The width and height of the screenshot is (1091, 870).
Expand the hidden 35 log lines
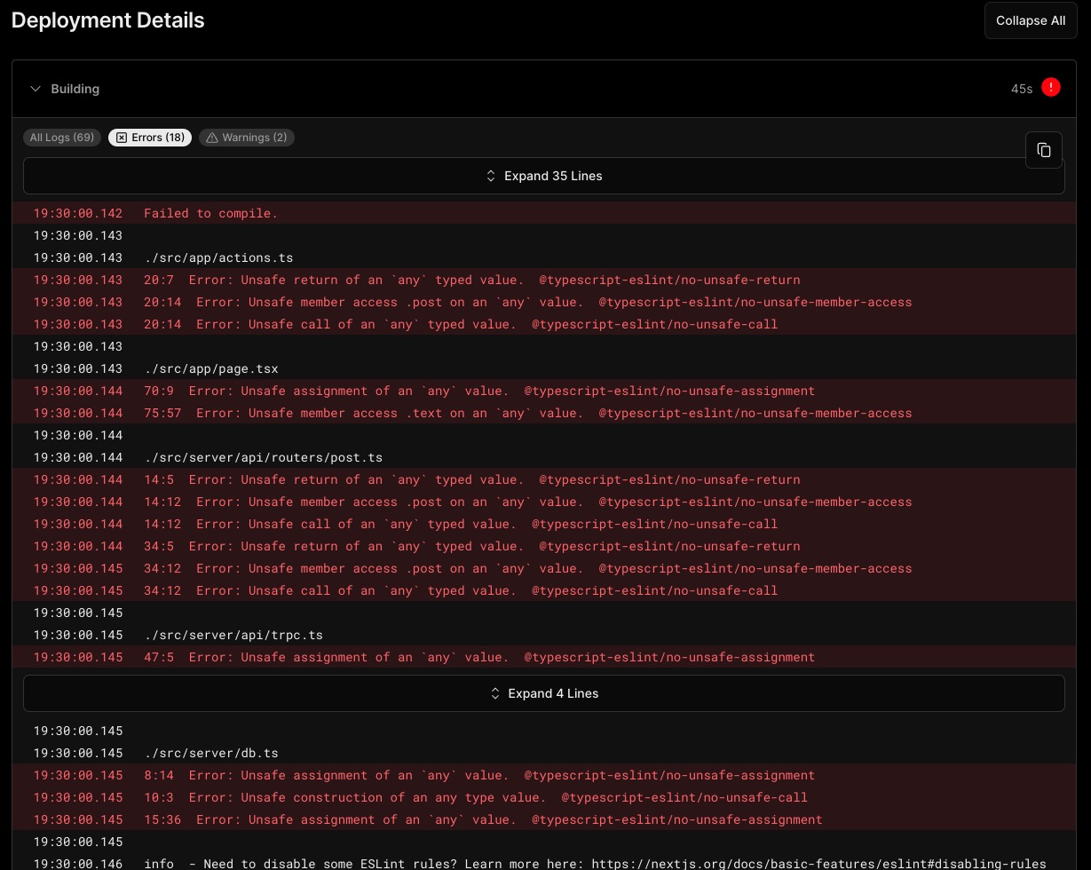click(x=544, y=176)
